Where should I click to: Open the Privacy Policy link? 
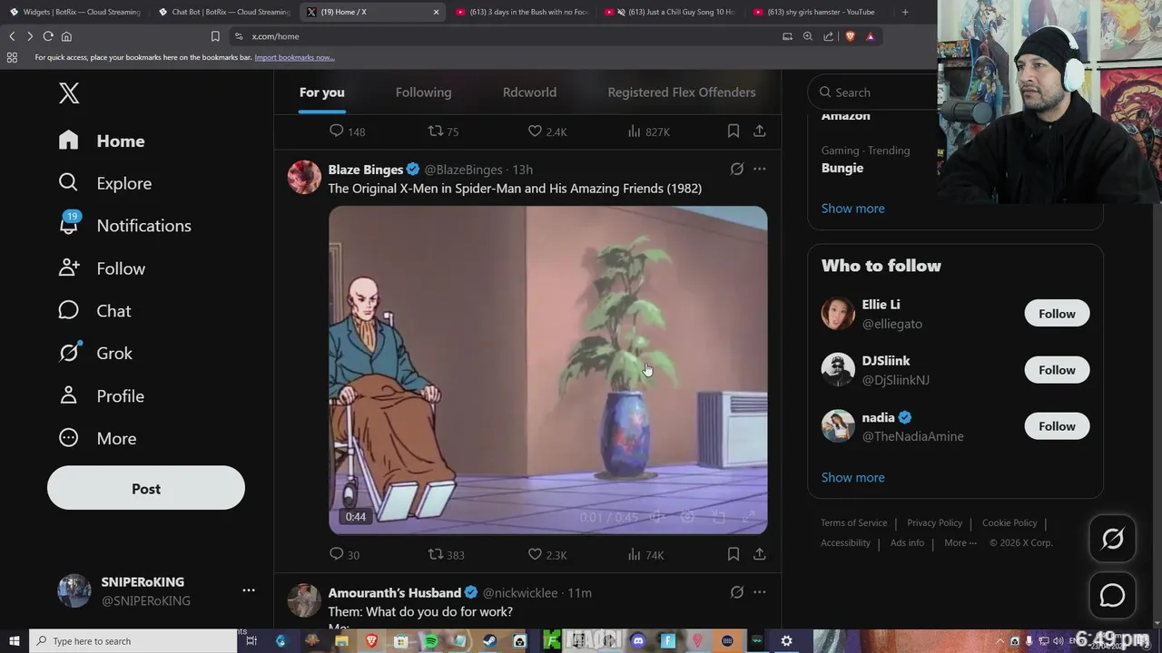point(934,523)
